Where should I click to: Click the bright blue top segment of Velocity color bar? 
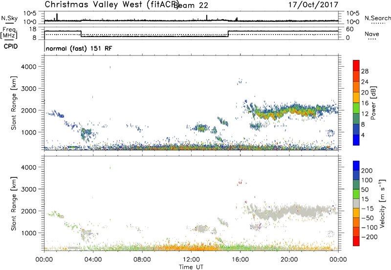356,166
